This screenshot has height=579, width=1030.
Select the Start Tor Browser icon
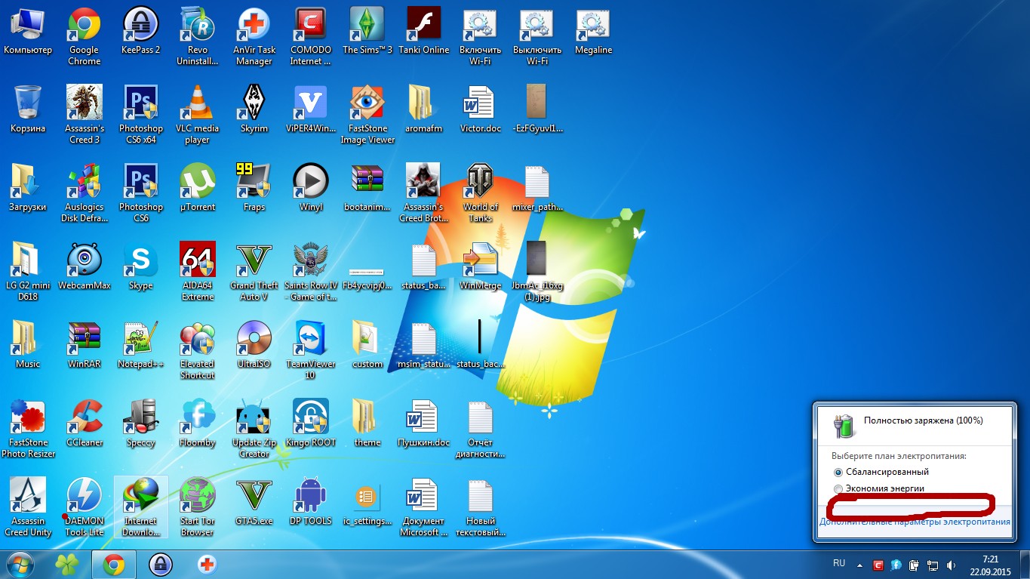(197, 497)
